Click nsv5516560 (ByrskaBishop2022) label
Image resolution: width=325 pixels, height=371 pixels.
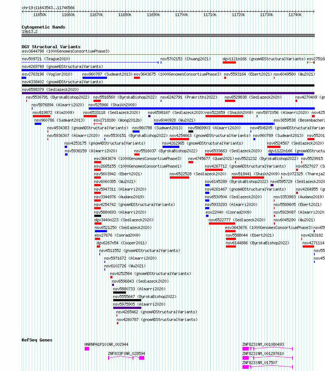point(125,97)
